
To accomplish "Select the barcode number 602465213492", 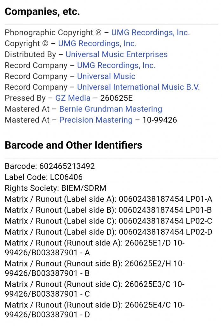I will pos(67,166).
